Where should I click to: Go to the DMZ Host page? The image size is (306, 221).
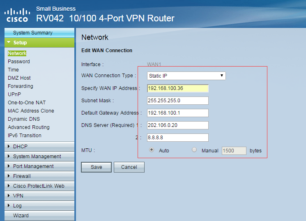(x=19, y=78)
